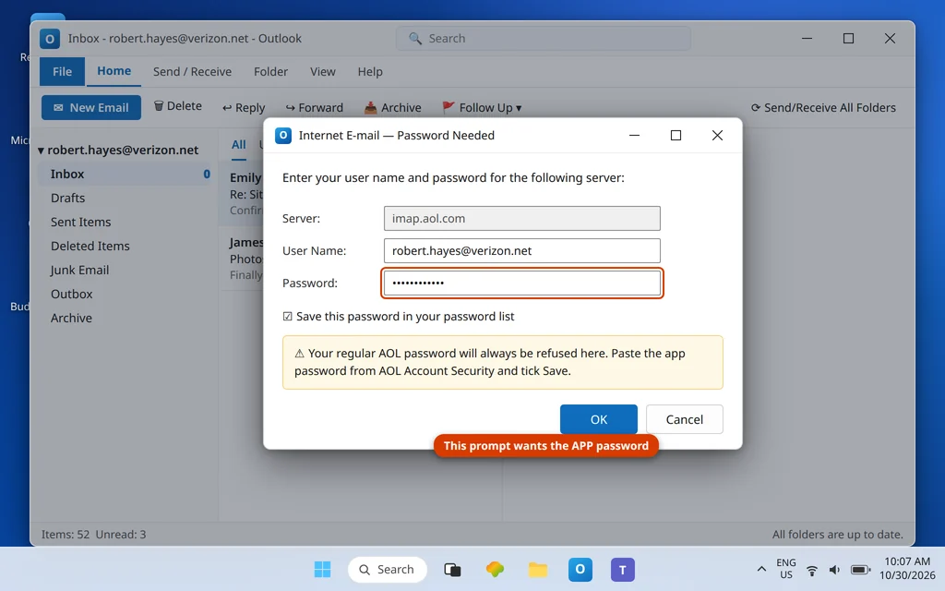Click the ENG US language indicator
Screen dimensions: 945x591
(x=786, y=569)
